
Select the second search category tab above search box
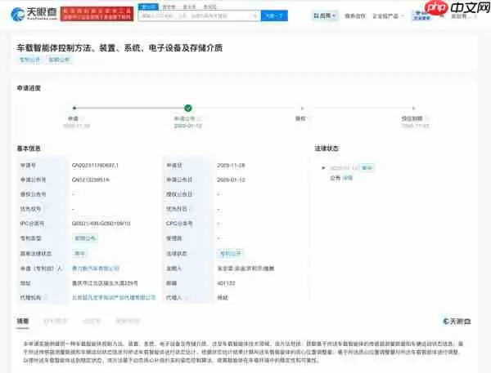click(x=169, y=7)
